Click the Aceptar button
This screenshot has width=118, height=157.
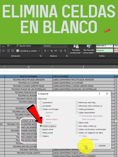tap(85, 146)
